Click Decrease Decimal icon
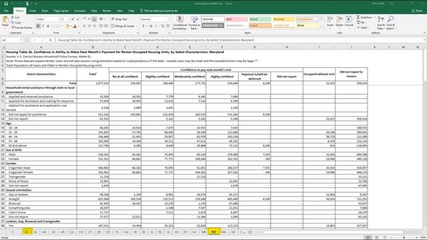Image resolution: width=427 pixels, height=240 pixels. point(167,26)
